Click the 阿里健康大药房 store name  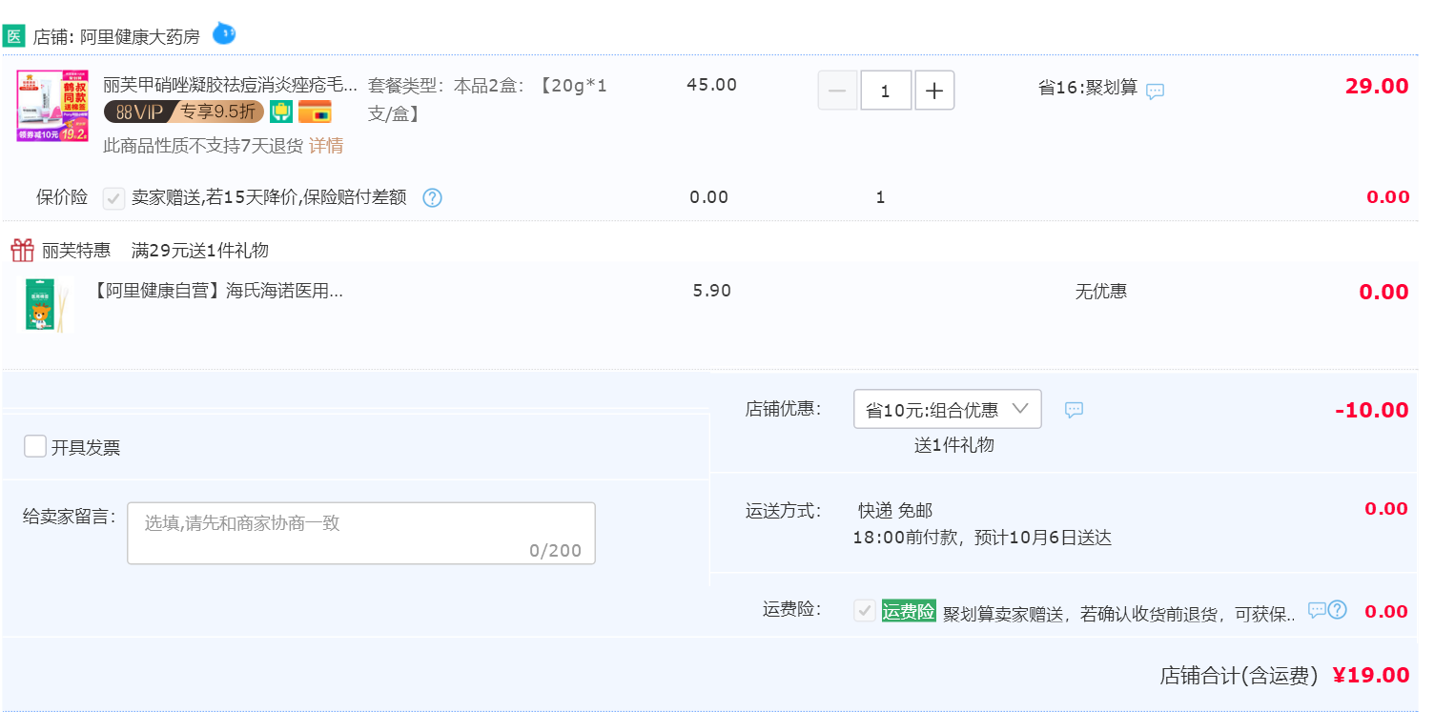pos(139,37)
